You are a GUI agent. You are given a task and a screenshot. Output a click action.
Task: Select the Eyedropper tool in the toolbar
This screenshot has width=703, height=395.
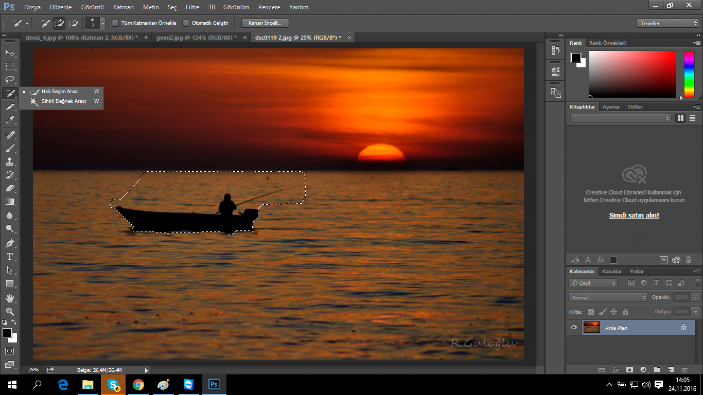coord(10,120)
